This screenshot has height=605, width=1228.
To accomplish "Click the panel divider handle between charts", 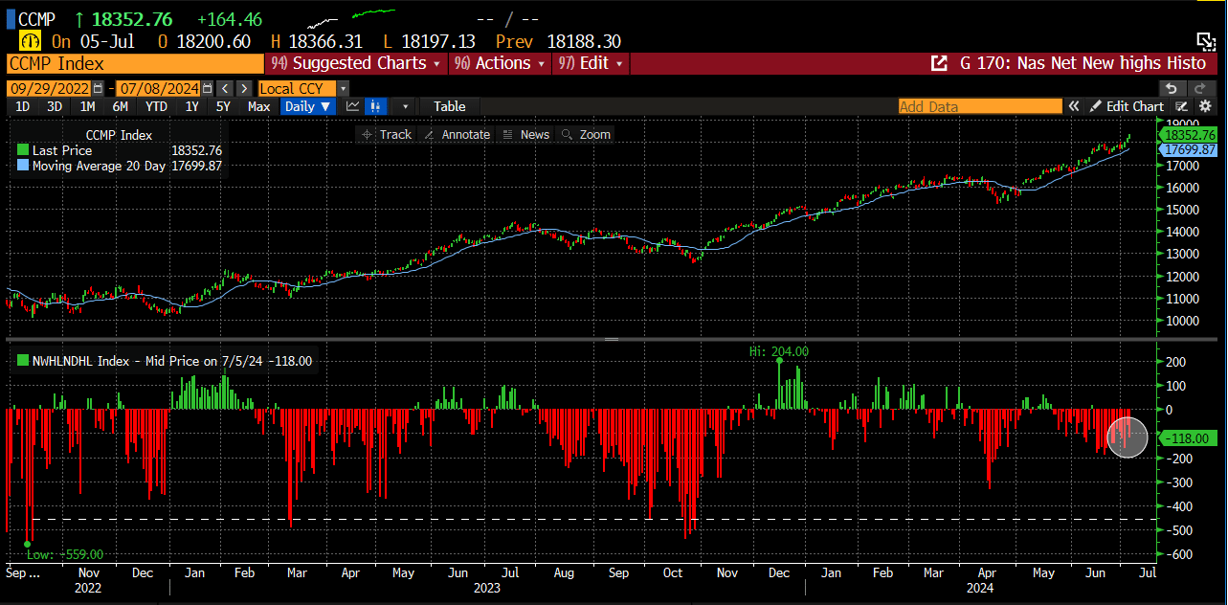I will pos(614,339).
